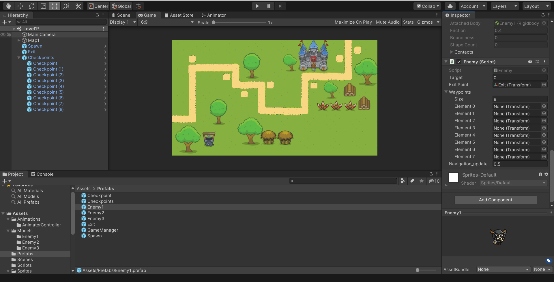Toggle Stats overlay
The width and height of the screenshot is (554, 282).
pos(408,22)
